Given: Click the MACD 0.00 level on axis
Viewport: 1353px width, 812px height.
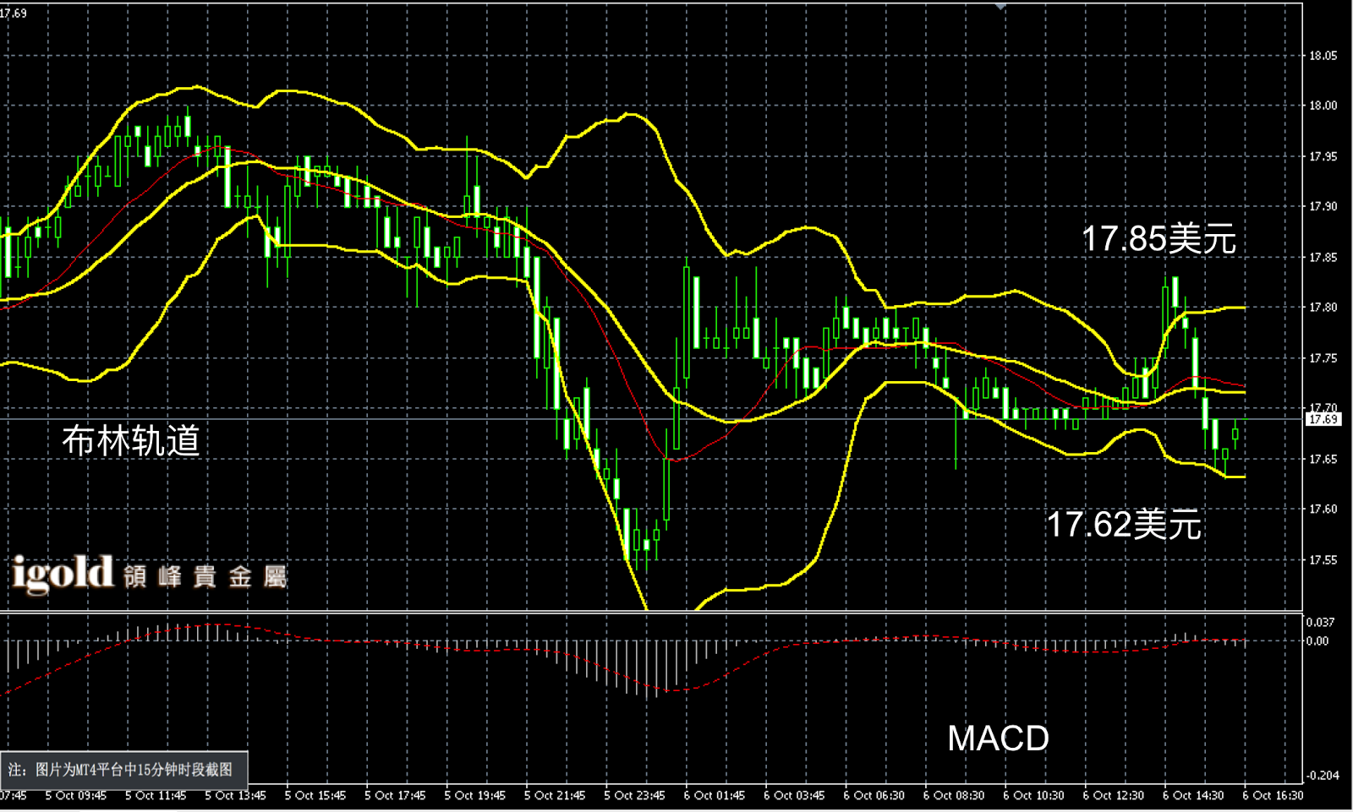Looking at the screenshot, I should point(1317,641).
